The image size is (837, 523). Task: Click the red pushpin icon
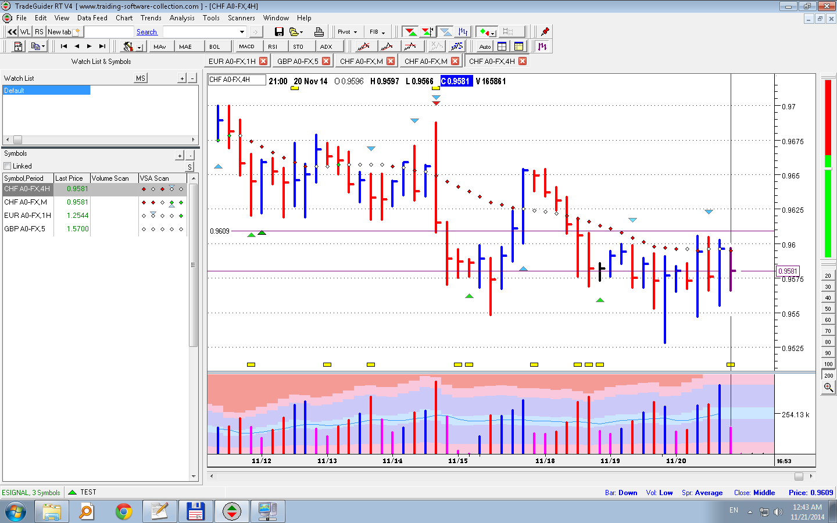[545, 32]
